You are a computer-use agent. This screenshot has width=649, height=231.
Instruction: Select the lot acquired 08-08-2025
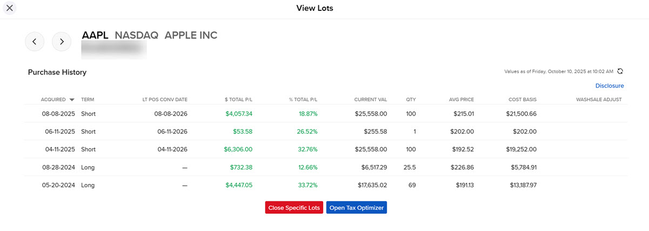pos(58,114)
